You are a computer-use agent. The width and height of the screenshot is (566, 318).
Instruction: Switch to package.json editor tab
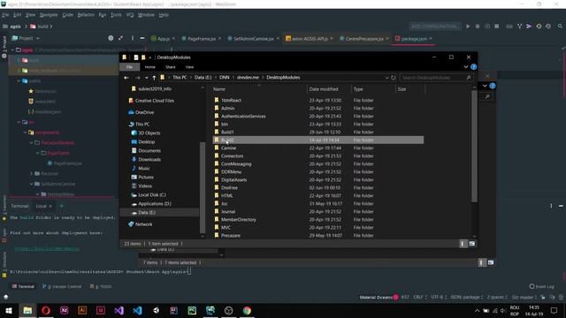[414, 39]
